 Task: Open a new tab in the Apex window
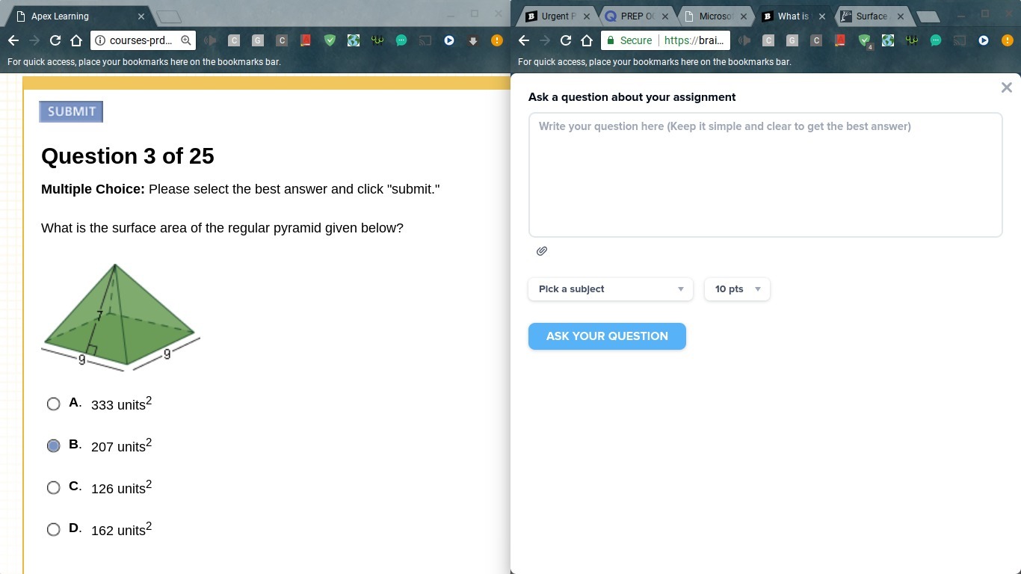coord(170,16)
